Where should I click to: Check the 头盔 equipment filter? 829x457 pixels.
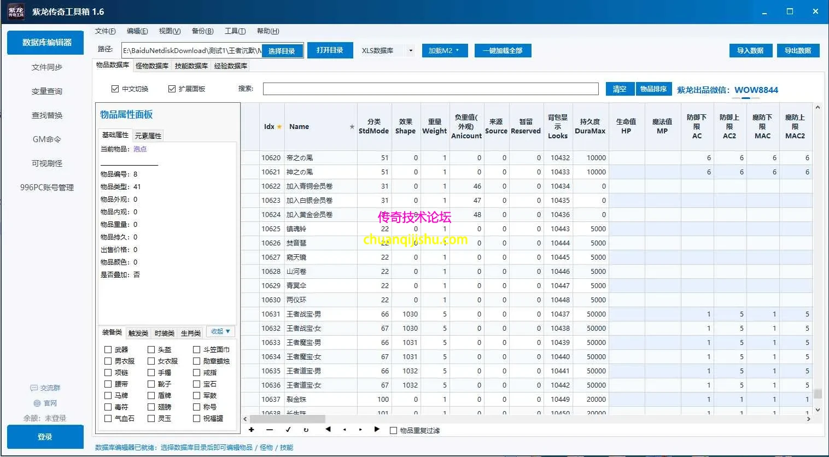(x=151, y=349)
